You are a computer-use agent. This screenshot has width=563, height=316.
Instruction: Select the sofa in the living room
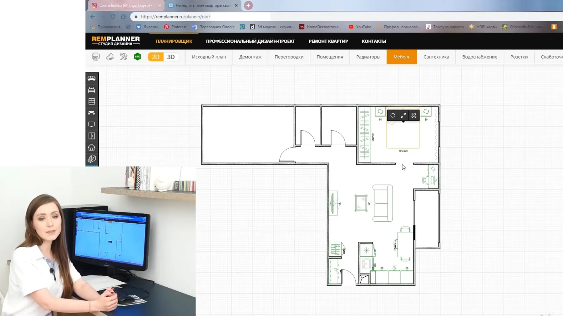click(383, 203)
